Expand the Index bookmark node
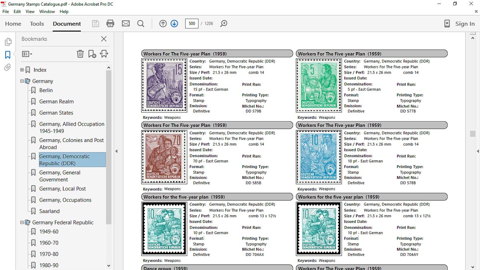 click(x=22, y=70)
